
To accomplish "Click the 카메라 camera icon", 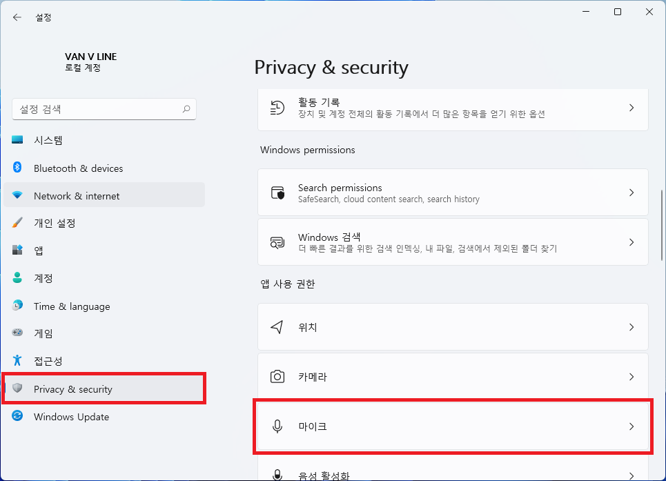I will [277, 377].
